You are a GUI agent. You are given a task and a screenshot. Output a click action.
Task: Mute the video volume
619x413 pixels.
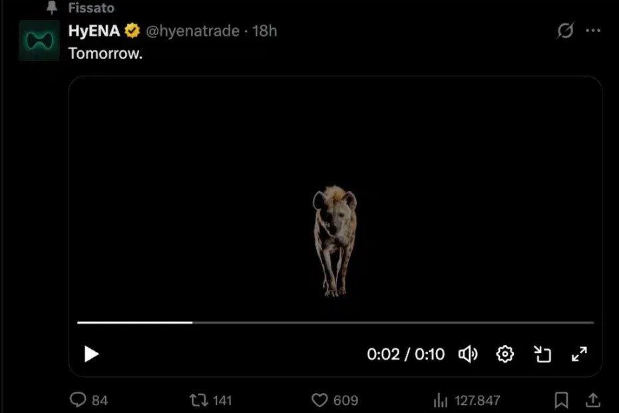coord(468,354)
